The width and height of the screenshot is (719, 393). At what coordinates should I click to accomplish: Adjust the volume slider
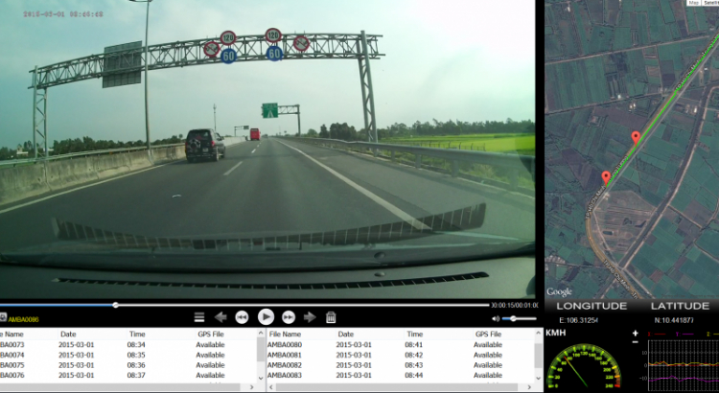pyautogui.click(x=519, y=318)
